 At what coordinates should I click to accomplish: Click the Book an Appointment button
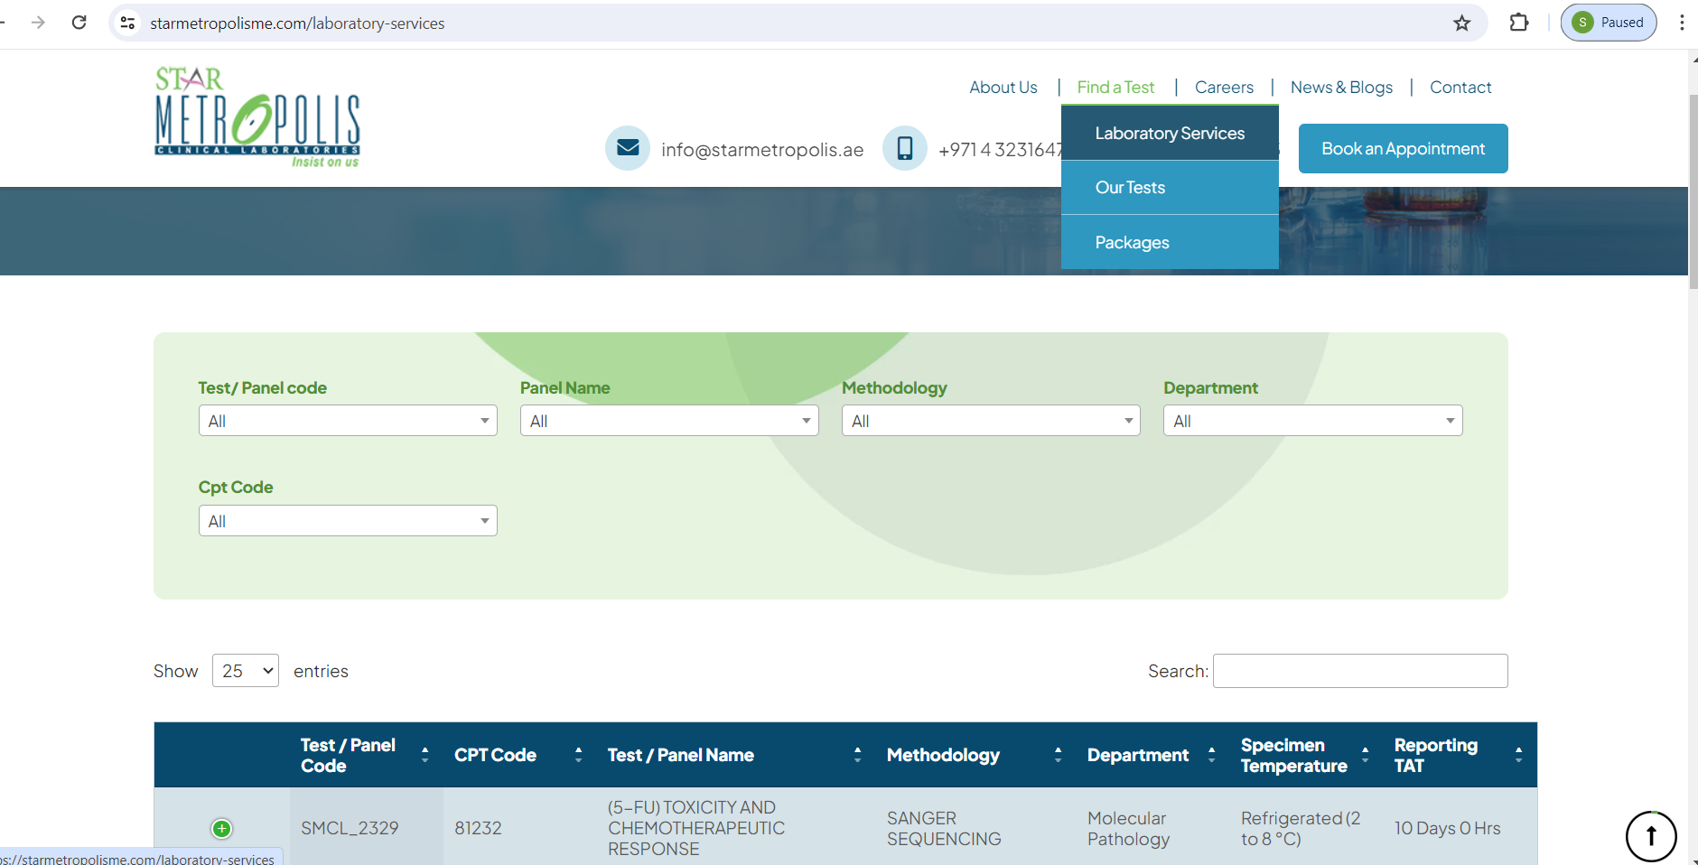pos(1403,149)
